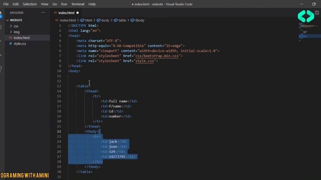Open style.css in the explorer
This screenshot has height=180, width=321.
click(20, 43)
